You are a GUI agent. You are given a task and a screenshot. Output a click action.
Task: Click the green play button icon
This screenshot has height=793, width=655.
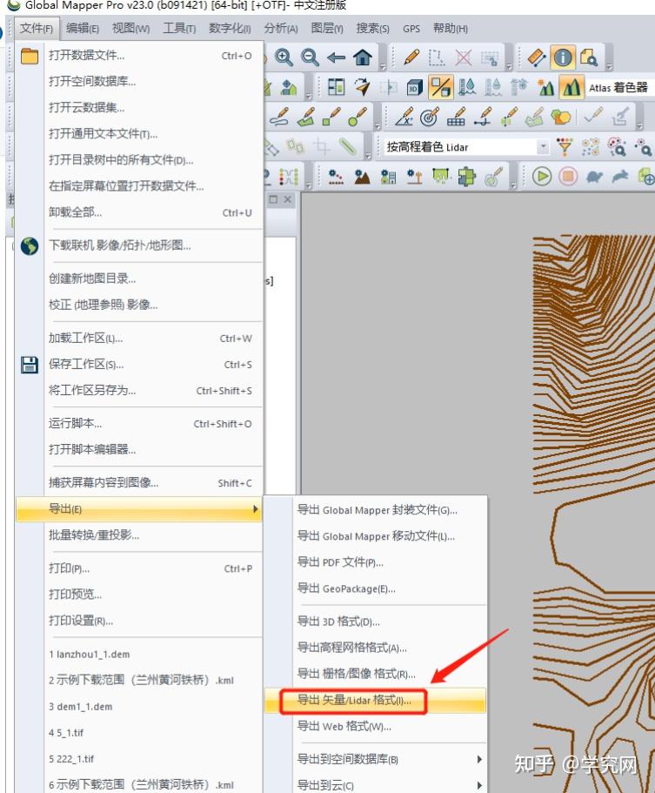pyautogui.click(x=542, y=177)
